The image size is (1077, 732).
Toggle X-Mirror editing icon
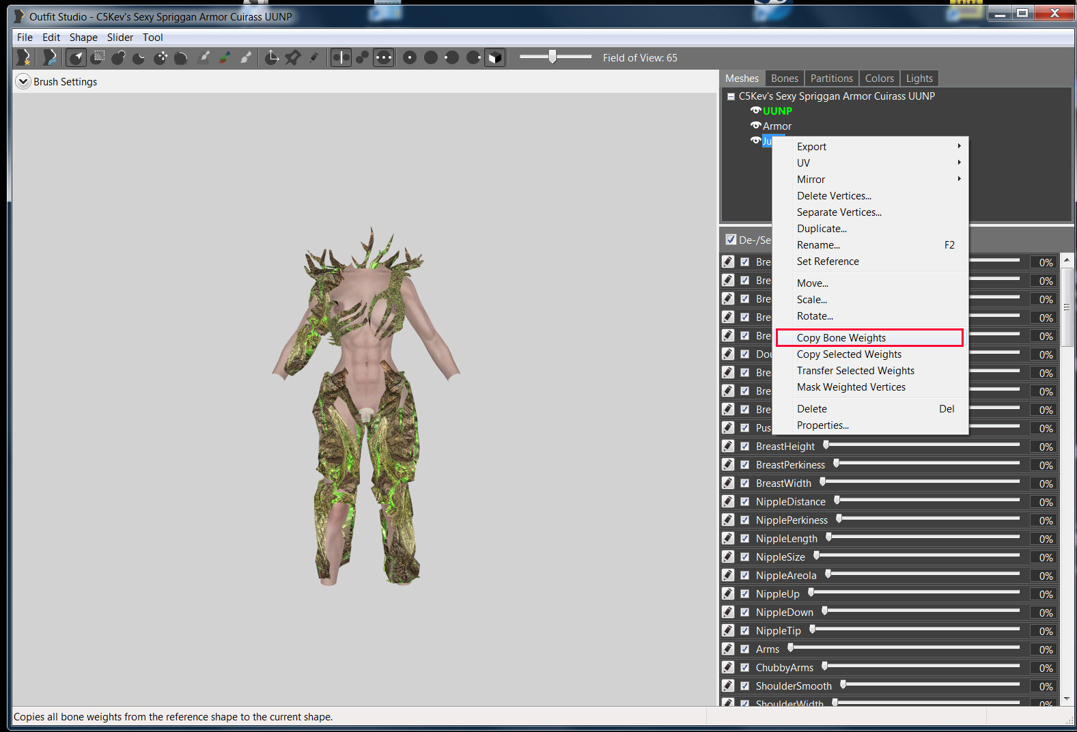click(341, 58)
